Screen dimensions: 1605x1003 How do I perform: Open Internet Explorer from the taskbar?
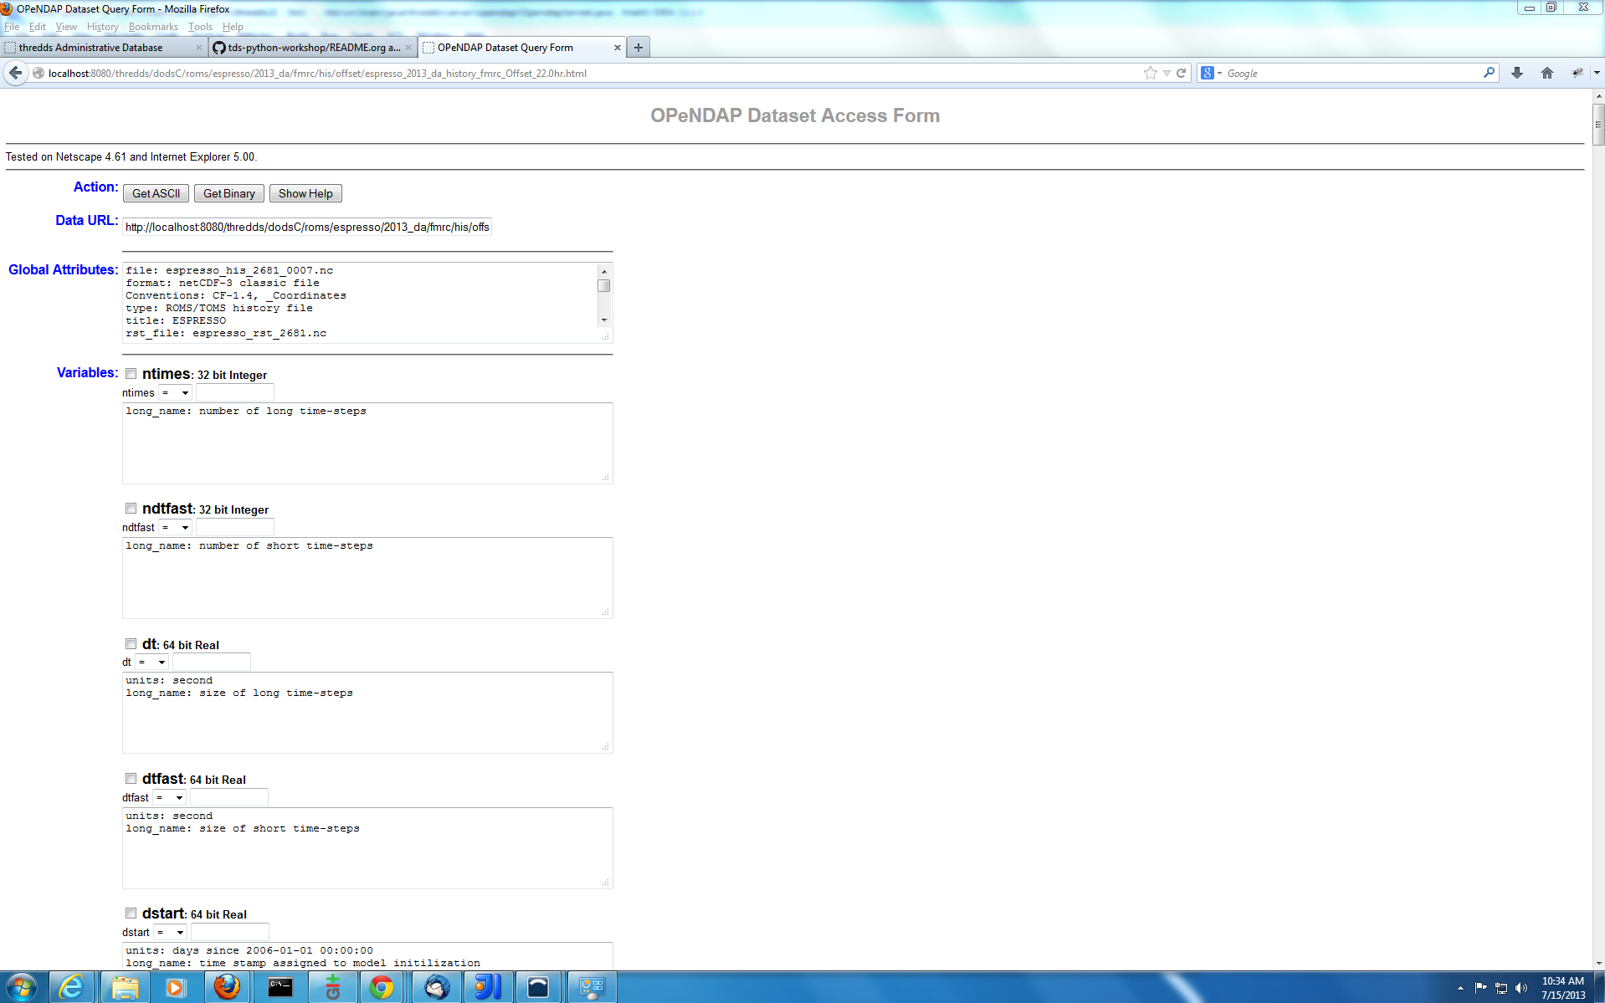pyautogui.click(x=72, y=987)
